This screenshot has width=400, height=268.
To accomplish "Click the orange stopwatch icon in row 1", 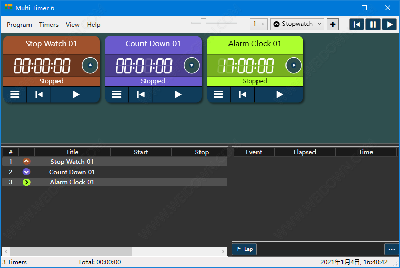I will [x=26, y=161].
